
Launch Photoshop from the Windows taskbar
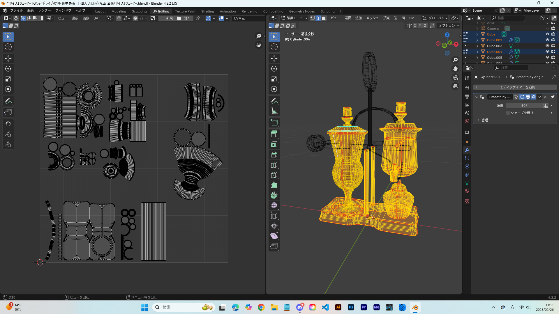[351, 307]
